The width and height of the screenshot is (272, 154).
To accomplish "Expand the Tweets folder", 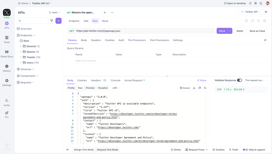I will tap(20, 57).
